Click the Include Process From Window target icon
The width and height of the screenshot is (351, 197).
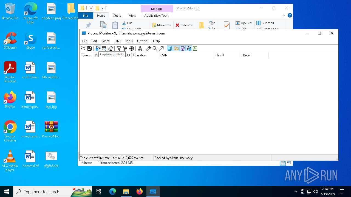click(x=132, y=48)
